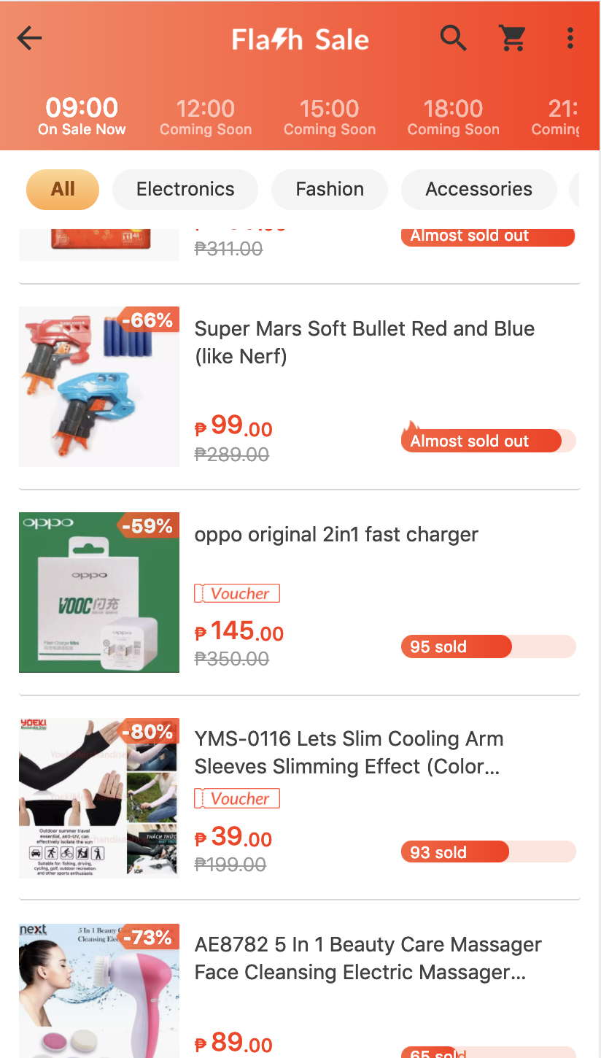Select the All category filter
Screen dimensions: 601x1058
coord(62,189)
